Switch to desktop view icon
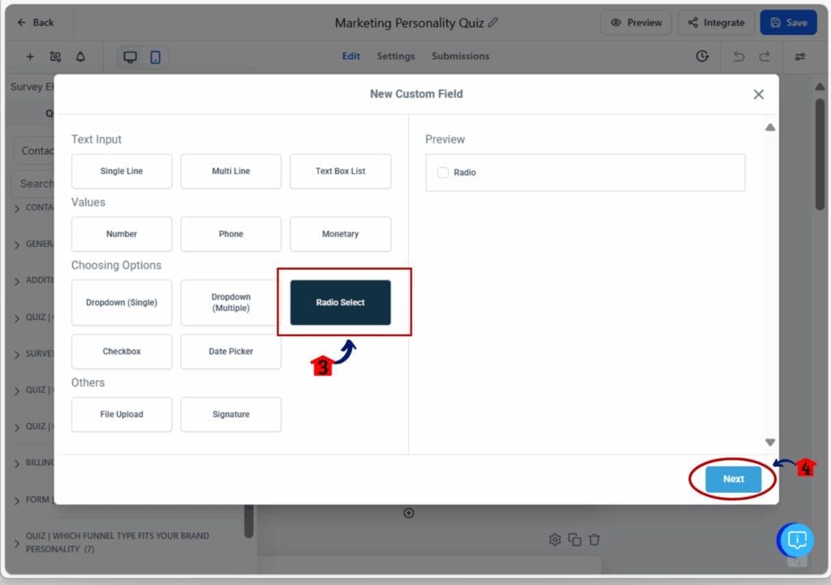The height and width of the screenshot is (585, 831). tap(130, 57)
